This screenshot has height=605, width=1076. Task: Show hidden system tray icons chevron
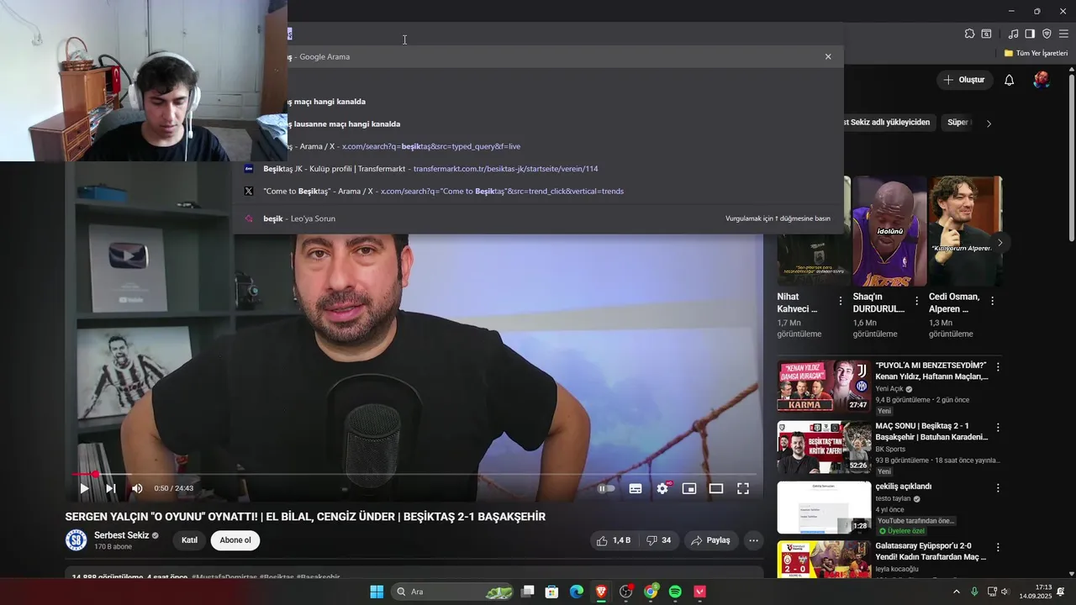click(957, 592)
